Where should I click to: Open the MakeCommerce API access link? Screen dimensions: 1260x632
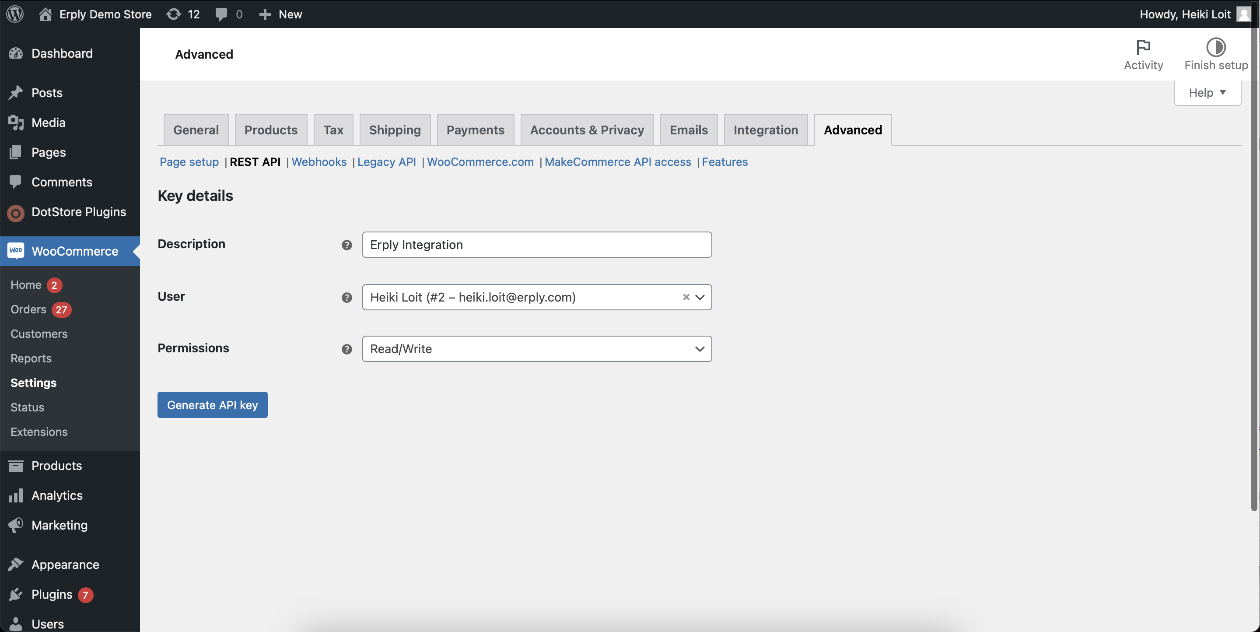pos(618,162)
